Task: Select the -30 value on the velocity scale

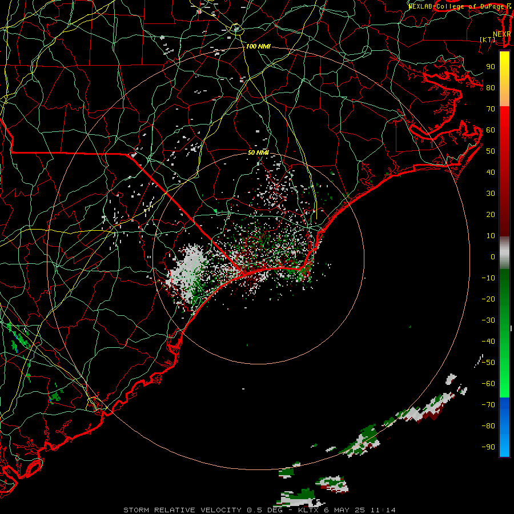Action: point(488,320)
